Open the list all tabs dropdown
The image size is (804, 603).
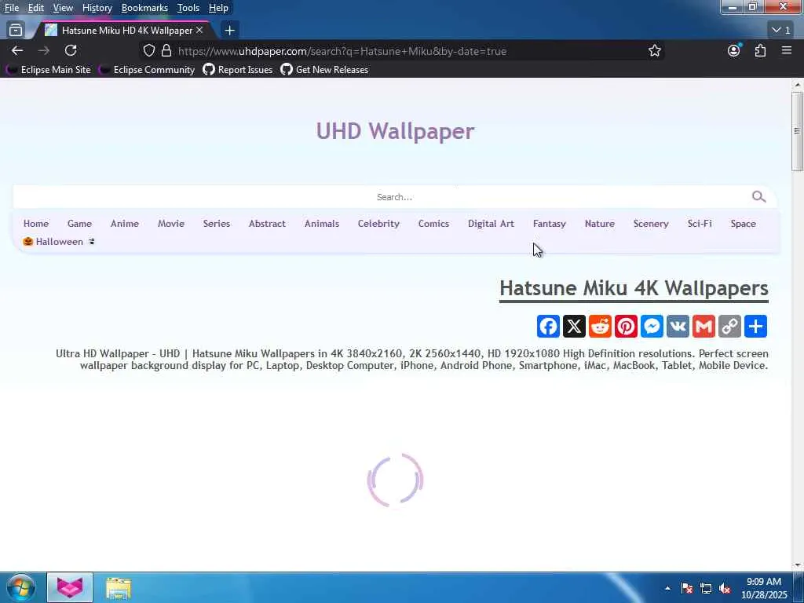point(781,31)
